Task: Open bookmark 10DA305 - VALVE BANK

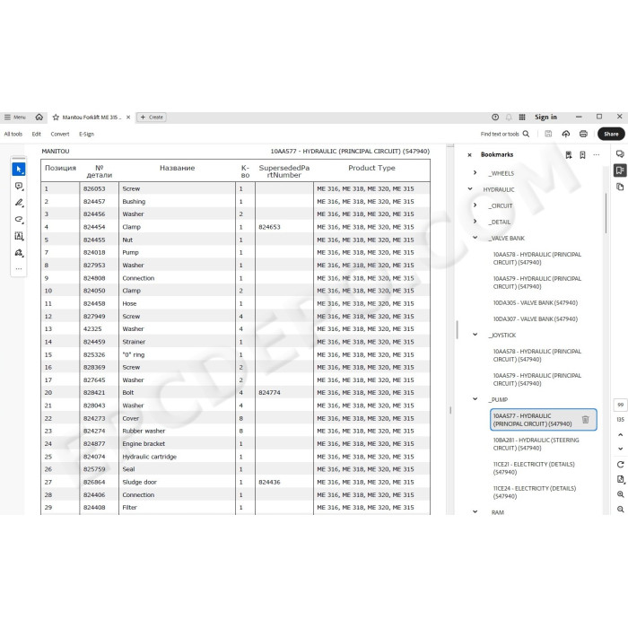Action: [x=535, y=303]
